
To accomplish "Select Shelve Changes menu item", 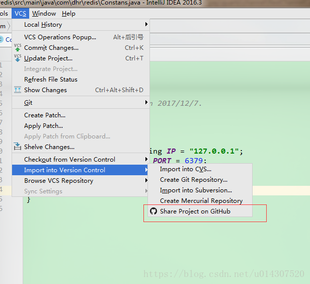I will [81, 147].
